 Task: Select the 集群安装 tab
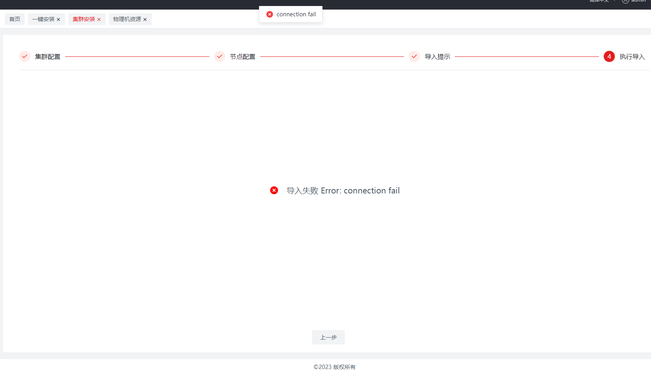pos(84,19)
